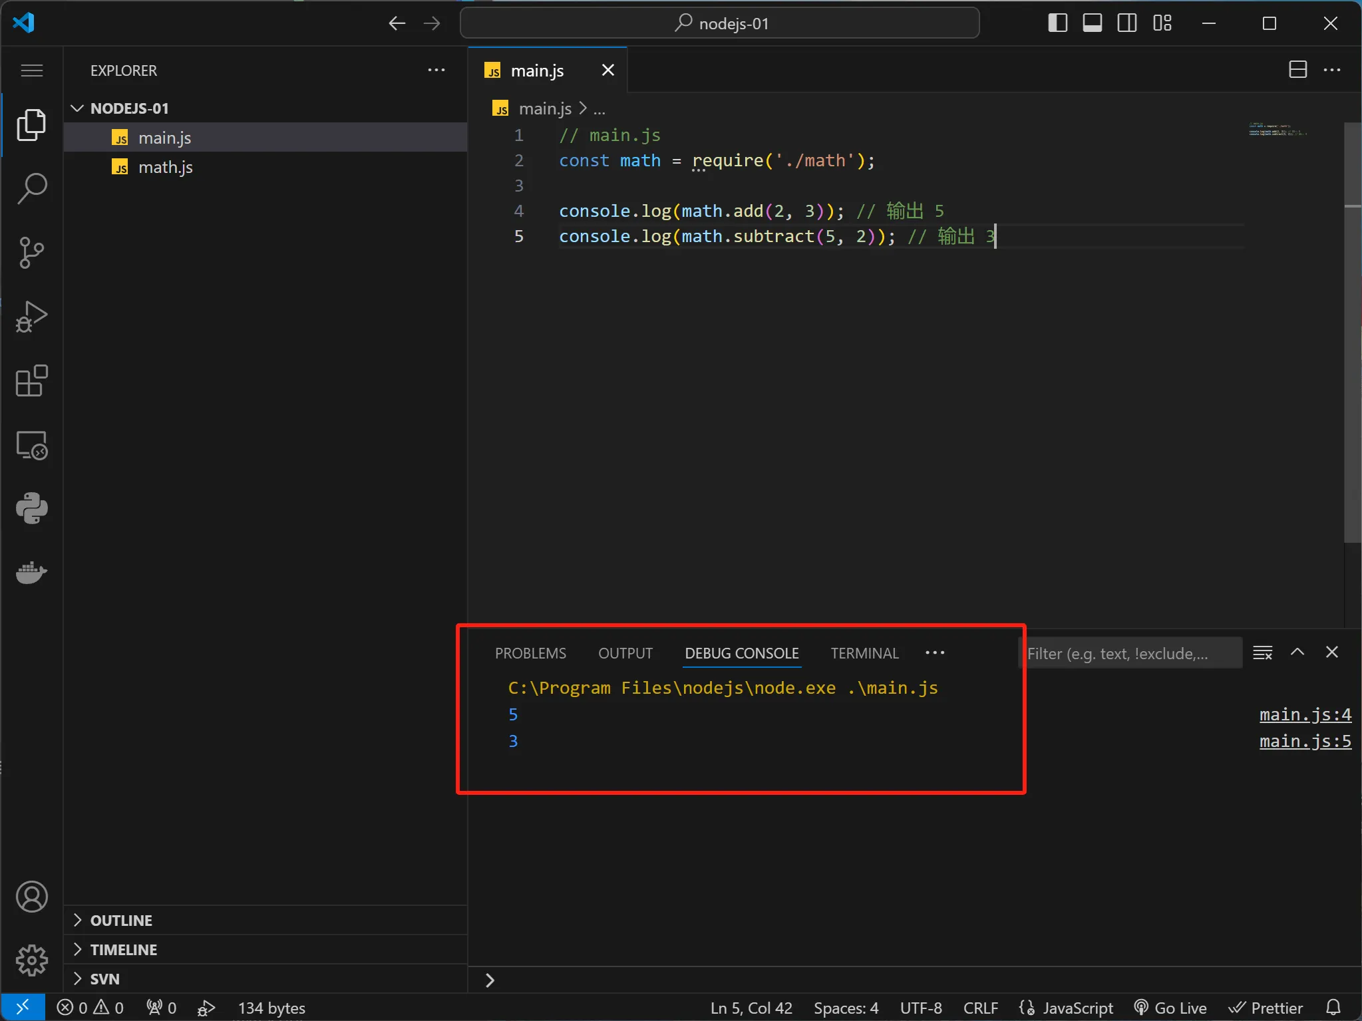1362x1021 pixels.
Task: Click the ports forwarded status item
Action: pyautogui.click(x=161, y=1008)
